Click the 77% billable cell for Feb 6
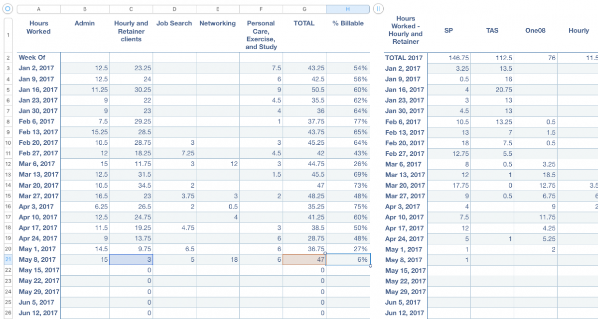This screenshot has height=319, width=598. tap(348, 121)
